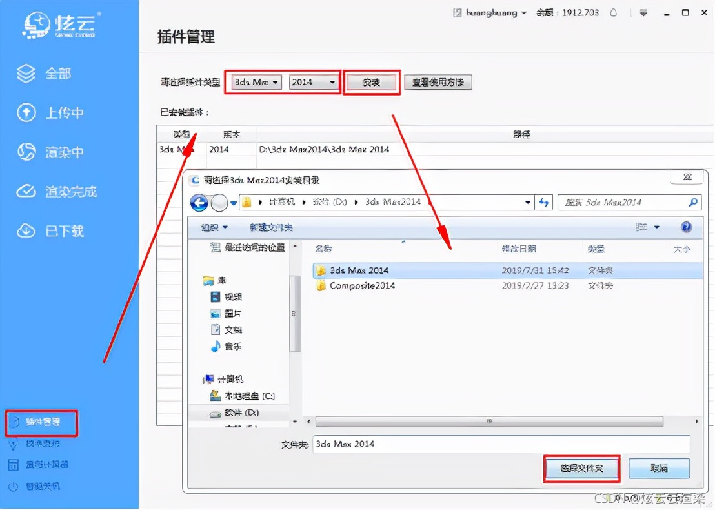Click the path D:\3dx Max2014\3ds Max 2014
The width and height of the screenshot is (715, 510).
(x=324, y=149)
